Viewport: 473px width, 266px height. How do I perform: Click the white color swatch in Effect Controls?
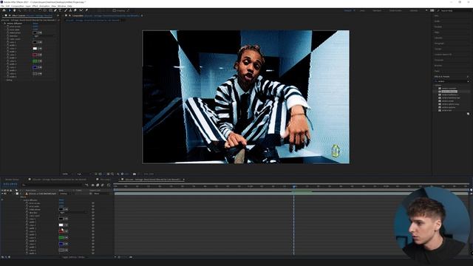click(x=35, y=49)
